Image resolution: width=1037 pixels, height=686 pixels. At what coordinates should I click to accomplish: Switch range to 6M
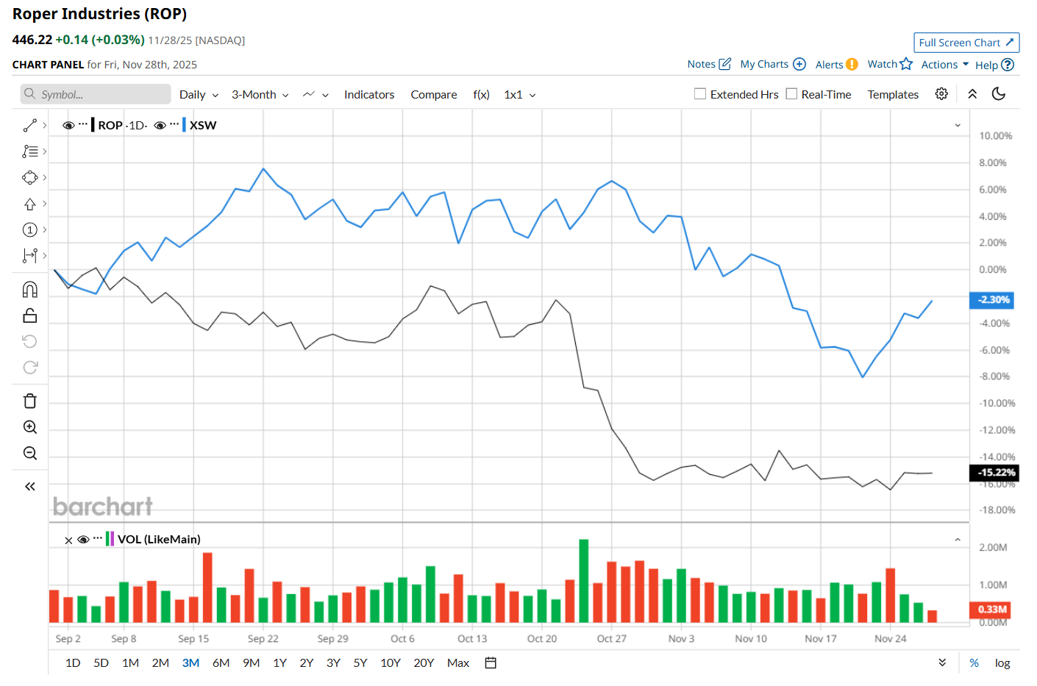221,663
